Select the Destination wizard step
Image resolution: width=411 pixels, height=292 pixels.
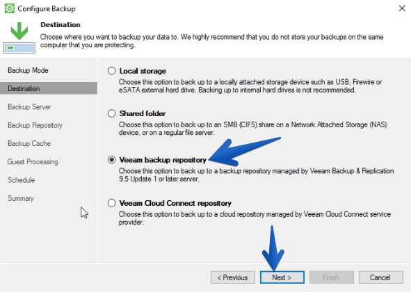[x=49, y=88]
